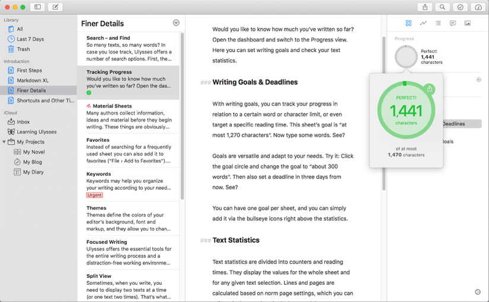Viewport: 489px width, 302px height.
Task: Click the share icon on the goal circle popover
Action: click(430, 89)
